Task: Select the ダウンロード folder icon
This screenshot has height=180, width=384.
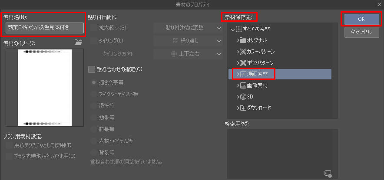Action: (x=243, y=108)
